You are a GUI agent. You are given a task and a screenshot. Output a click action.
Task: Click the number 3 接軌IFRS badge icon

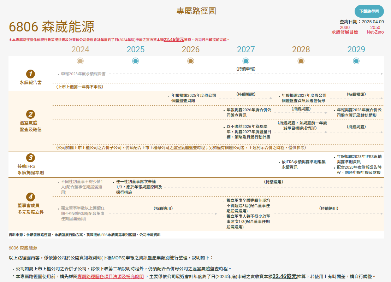click(x=31, y=158)
